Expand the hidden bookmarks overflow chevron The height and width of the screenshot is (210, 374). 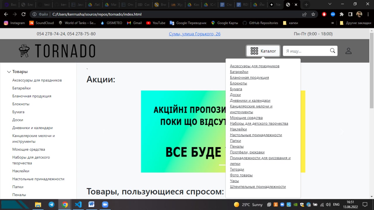coord(333,23)
